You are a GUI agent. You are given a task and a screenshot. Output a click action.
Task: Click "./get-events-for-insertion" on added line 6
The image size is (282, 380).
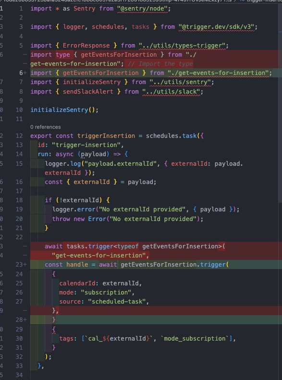coord(218,73)
